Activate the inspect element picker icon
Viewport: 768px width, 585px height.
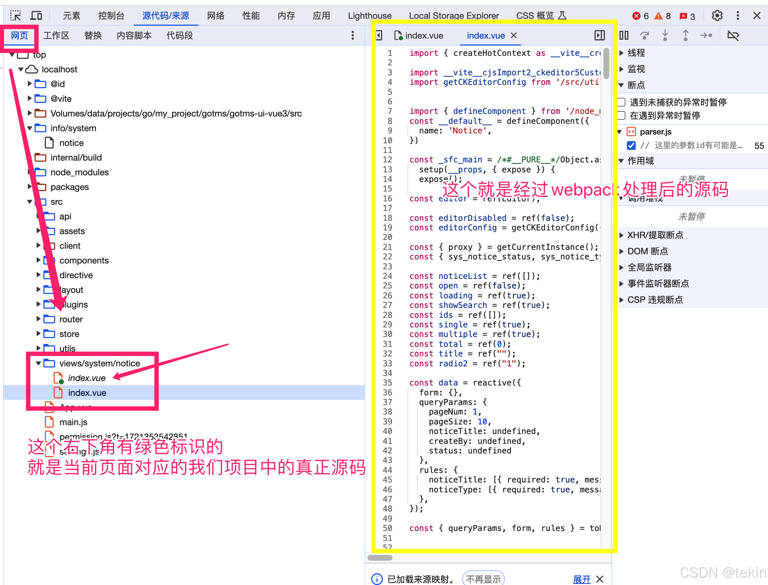[x=15, y=16]
